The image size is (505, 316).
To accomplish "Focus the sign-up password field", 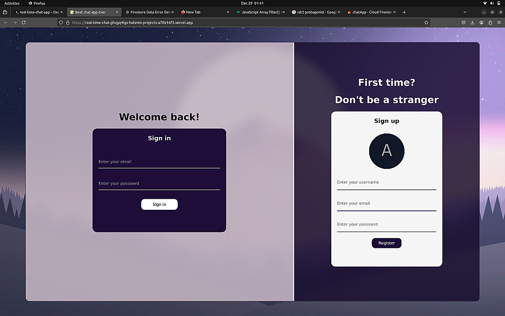I will click(386, 224).
